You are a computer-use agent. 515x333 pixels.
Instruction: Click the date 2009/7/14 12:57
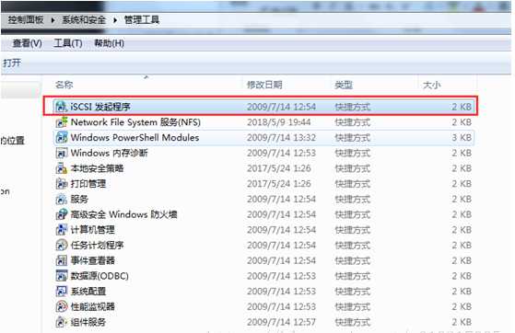(282, 322)
